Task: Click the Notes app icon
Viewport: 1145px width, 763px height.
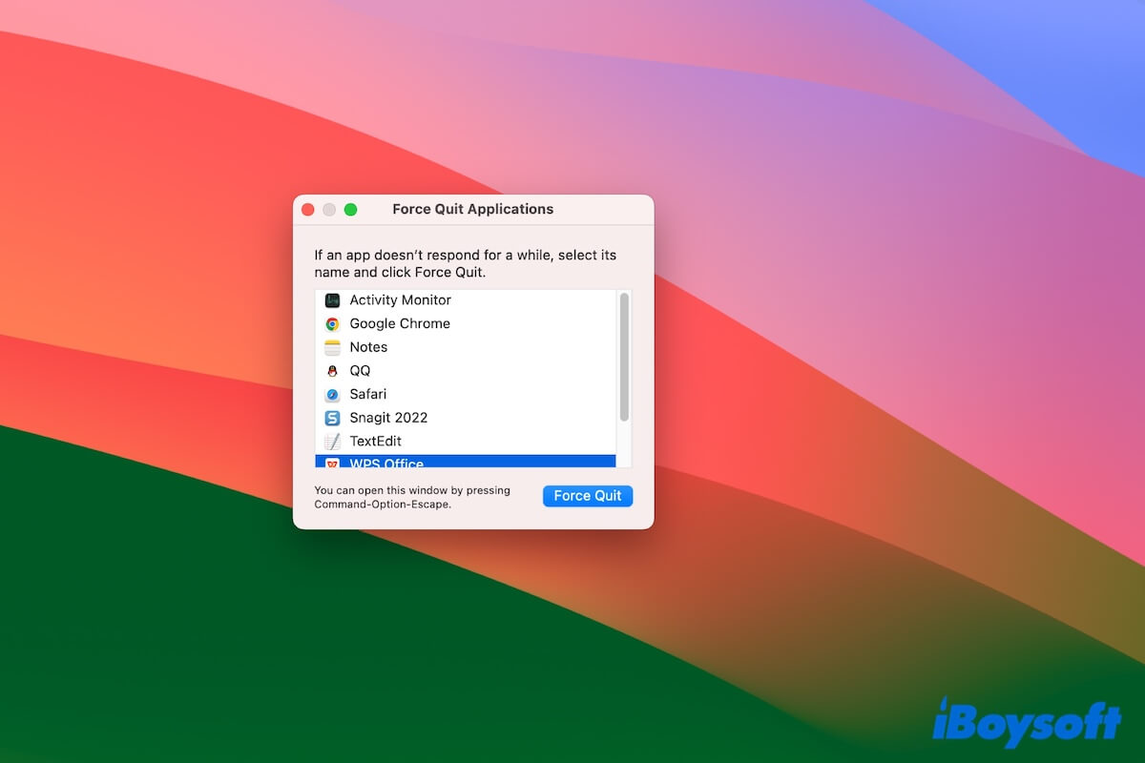Action: coord(333,347)
